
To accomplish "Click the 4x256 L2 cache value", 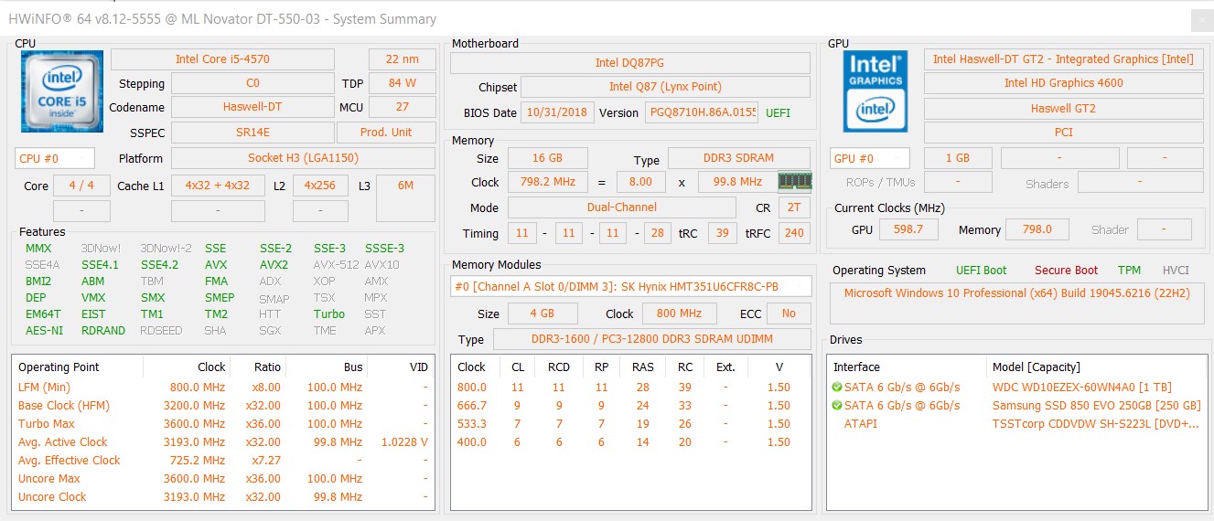I will pyautogui.click(x=320, y=186).
